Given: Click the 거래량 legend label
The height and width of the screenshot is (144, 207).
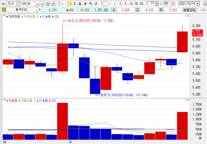Looking at the screenshot, I should tap(12, 101).
